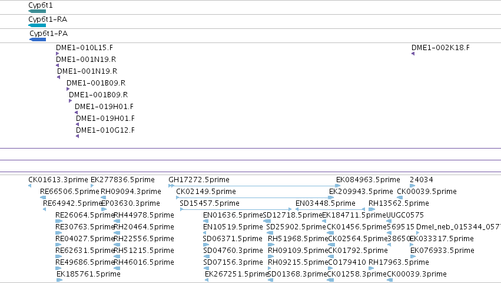Select the SD15457.5prime EST label
This screenshot has width=501, height=283.
tap(209, 203)
